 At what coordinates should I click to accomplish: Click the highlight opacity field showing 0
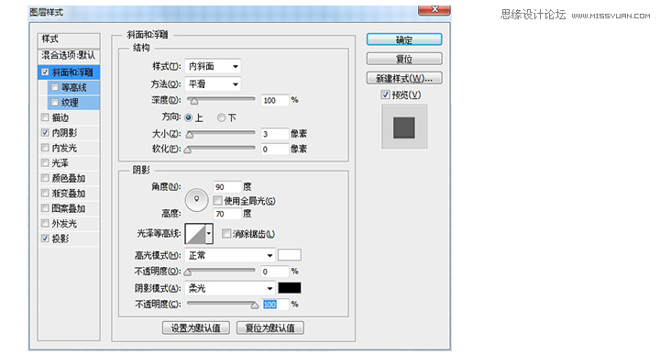click(x=275, y=272)
